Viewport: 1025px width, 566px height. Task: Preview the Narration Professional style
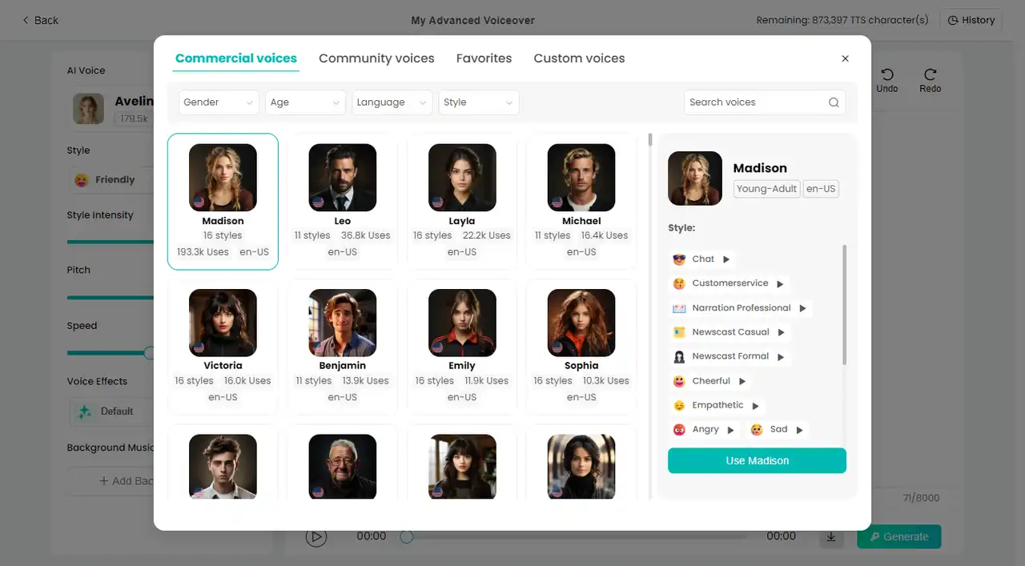(x=802, y=308)
